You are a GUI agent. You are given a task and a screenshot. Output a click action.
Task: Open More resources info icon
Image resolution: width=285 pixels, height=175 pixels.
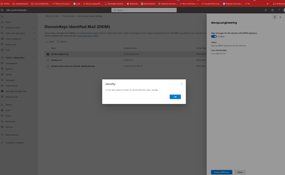pyautogui.click(x=2, y=135)
